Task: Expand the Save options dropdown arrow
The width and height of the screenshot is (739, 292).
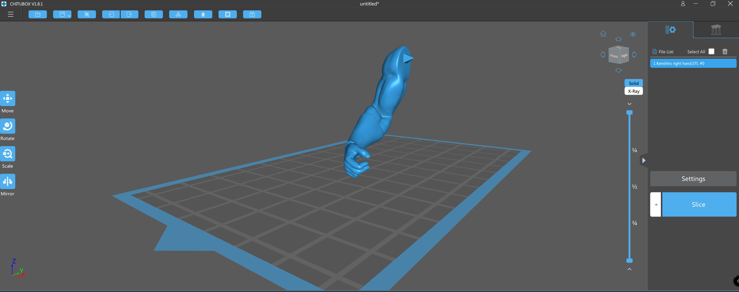Action: pyautogui.click(x=69, y=16)
